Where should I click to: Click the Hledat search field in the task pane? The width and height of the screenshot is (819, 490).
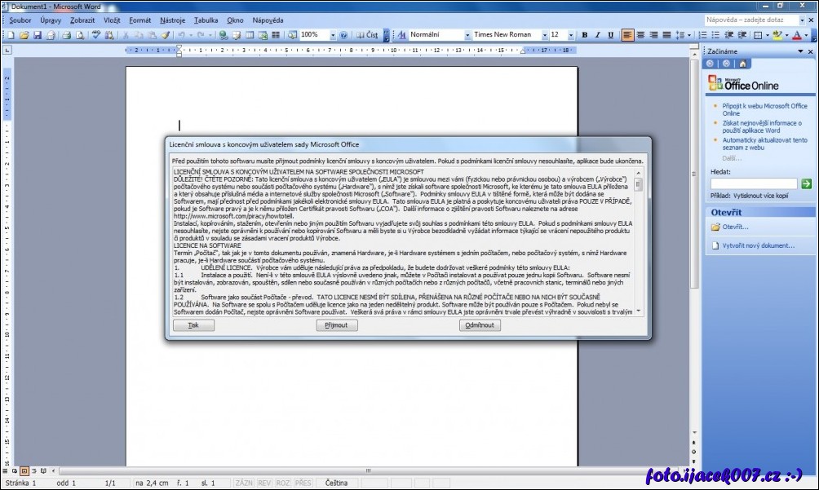[753, 184]
